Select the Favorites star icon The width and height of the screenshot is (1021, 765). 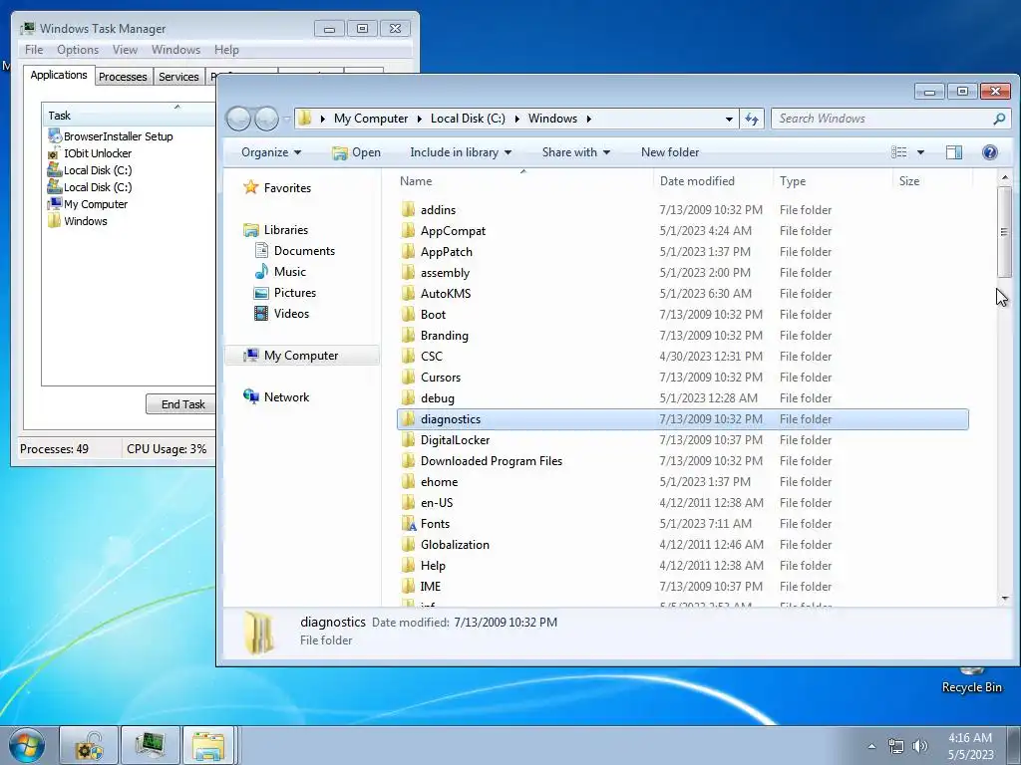click(250, 187)
